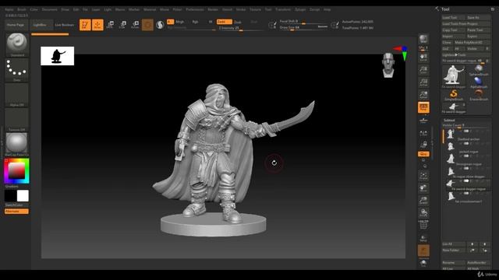Open the Alpha Off selector
Image resolution: width=499 pixels, height=280 pixels.
click(x=16, y=95)
